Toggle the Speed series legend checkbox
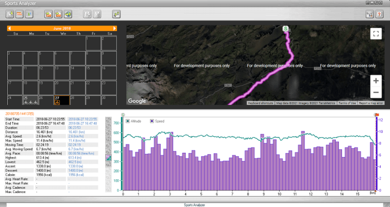The image size is (390, 207). pos(152,121)
